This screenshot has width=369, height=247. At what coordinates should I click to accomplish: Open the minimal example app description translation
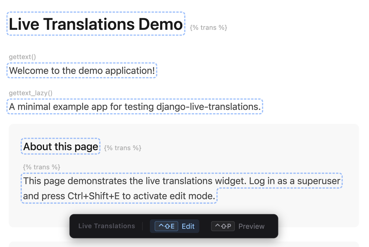click(135, 107)
